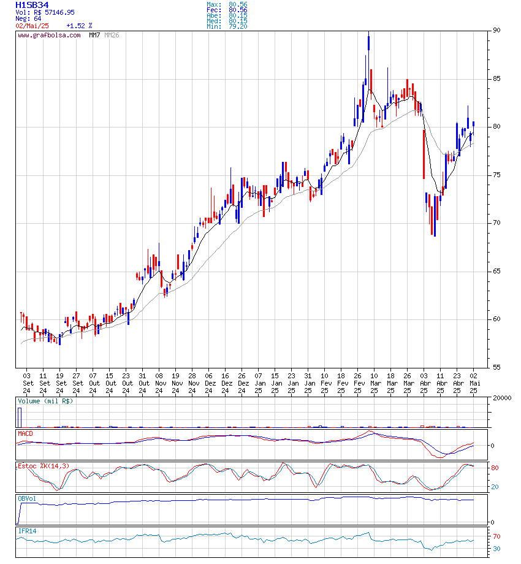The width and height of the screenshot is (521, 564).
Task: Open the www.grafbolsa.com watermark link
Action: (49, 36)
